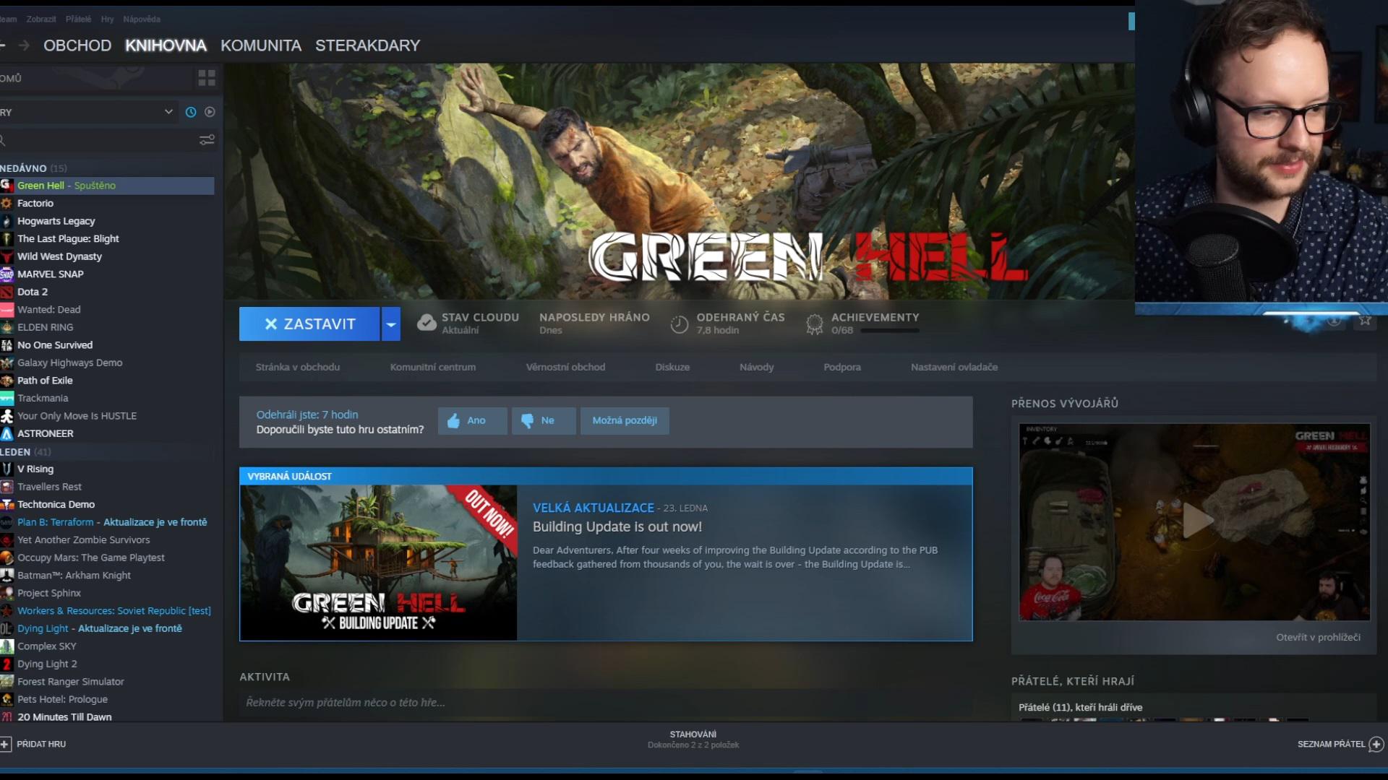Open the STAHOVÁNÍ downloads status
Screen dimensions: 1388x780
click(693, 739)
